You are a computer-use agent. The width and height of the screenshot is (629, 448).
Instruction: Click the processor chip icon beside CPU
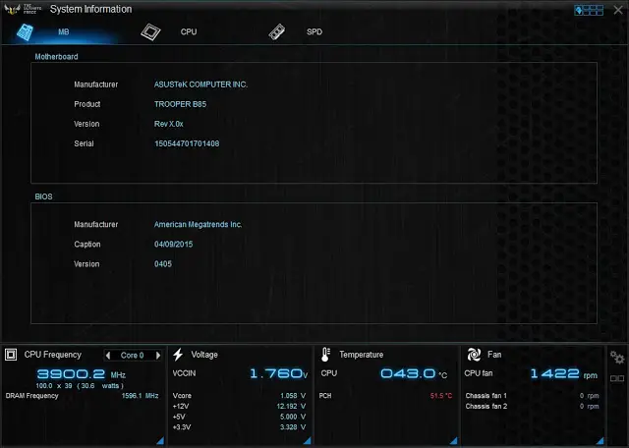tap(150, 32)
